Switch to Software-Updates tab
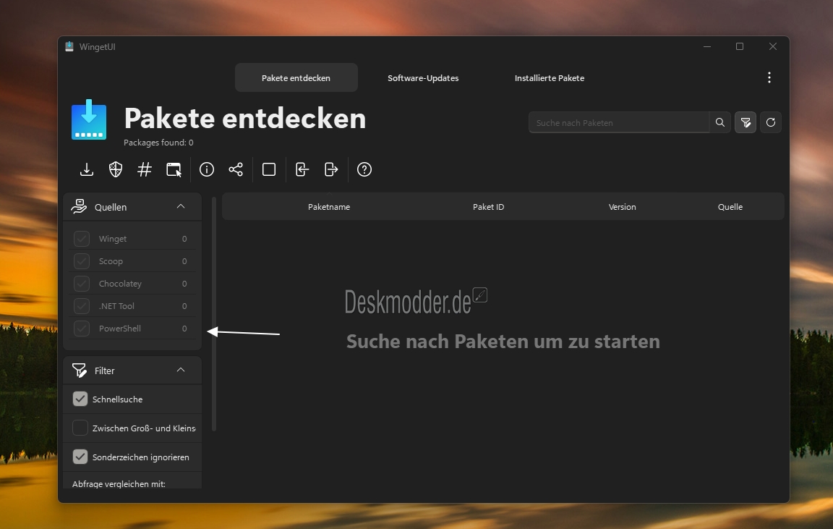This screenshot has width=833, height=529. click(423, 77)
